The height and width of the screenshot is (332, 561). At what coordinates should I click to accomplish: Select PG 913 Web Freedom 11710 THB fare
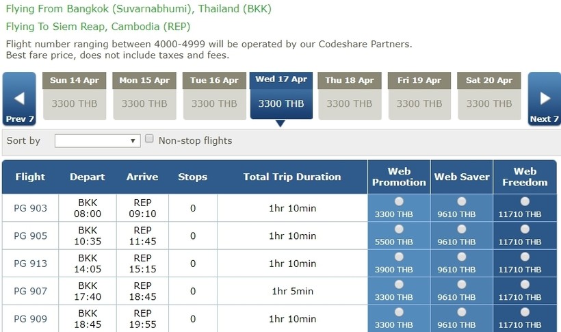525,257
